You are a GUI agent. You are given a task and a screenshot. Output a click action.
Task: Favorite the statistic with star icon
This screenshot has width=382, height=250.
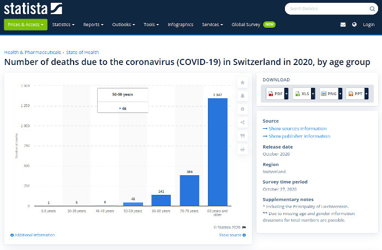(242, 82)
